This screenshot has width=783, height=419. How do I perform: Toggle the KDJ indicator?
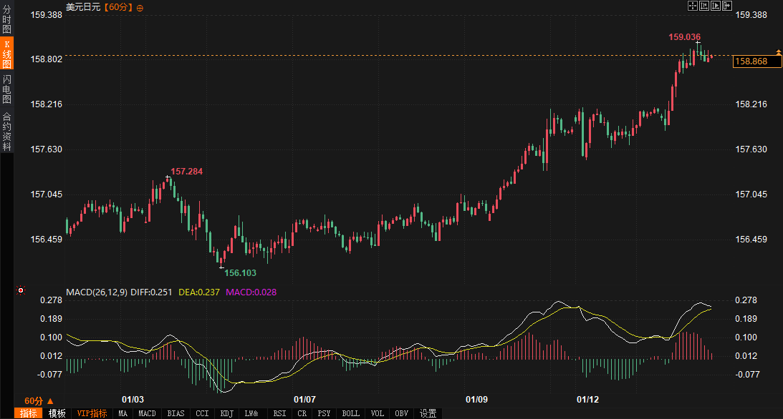click(x=226, y=413)
